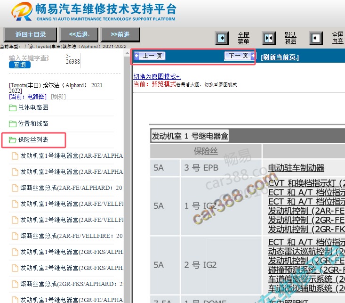Click page icon of 发动机室2号继电器盒(2AR-FE/ALPHARD)
The width and height of the screenshot is (345, 303).
point(15,172)
